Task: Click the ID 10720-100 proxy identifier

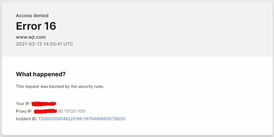Action: point(72,111)
